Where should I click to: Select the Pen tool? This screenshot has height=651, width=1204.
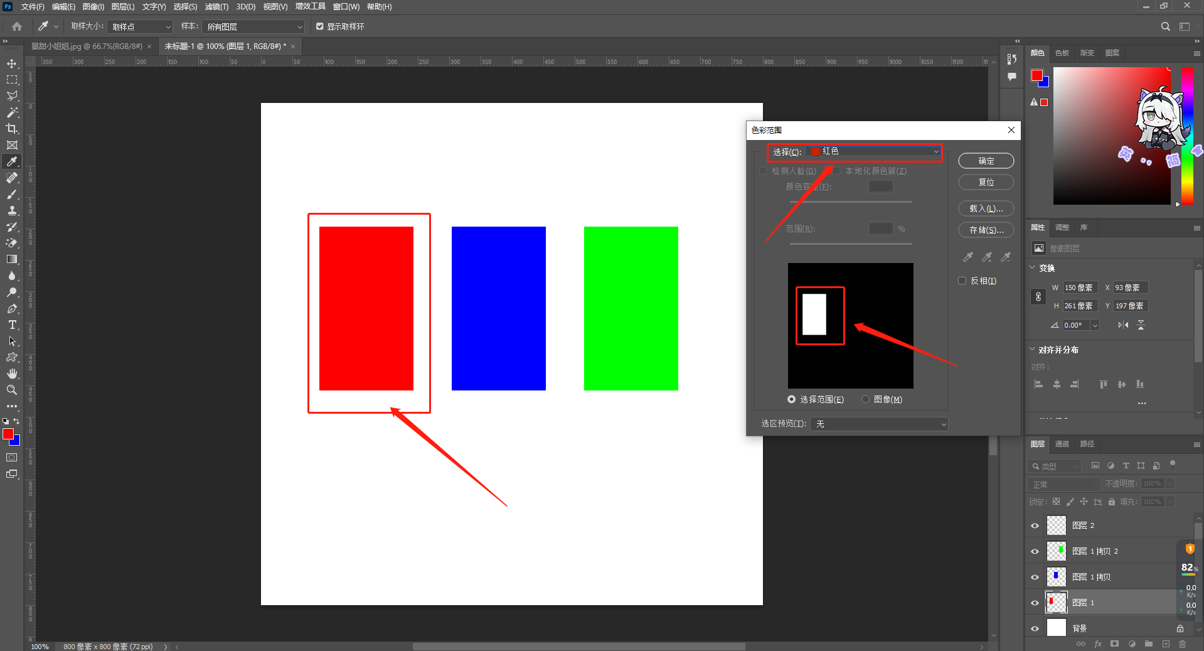(x=12, y=308)
